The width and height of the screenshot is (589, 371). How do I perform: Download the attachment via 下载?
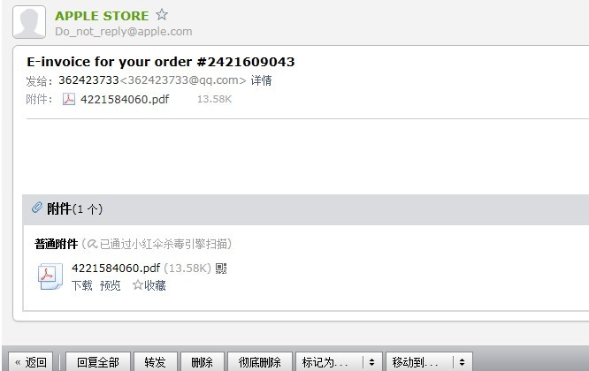[x=82, y=285]
